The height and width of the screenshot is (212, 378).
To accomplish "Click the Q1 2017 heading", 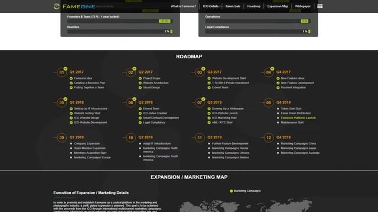I will (x=77, y=72).
